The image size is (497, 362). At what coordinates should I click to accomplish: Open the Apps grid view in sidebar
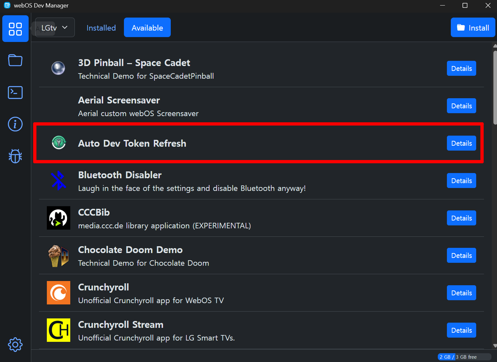click(15, 29)
